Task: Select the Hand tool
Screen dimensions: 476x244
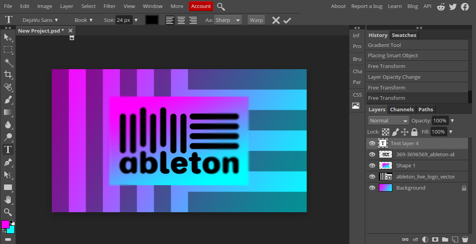Action: (8, 200)
